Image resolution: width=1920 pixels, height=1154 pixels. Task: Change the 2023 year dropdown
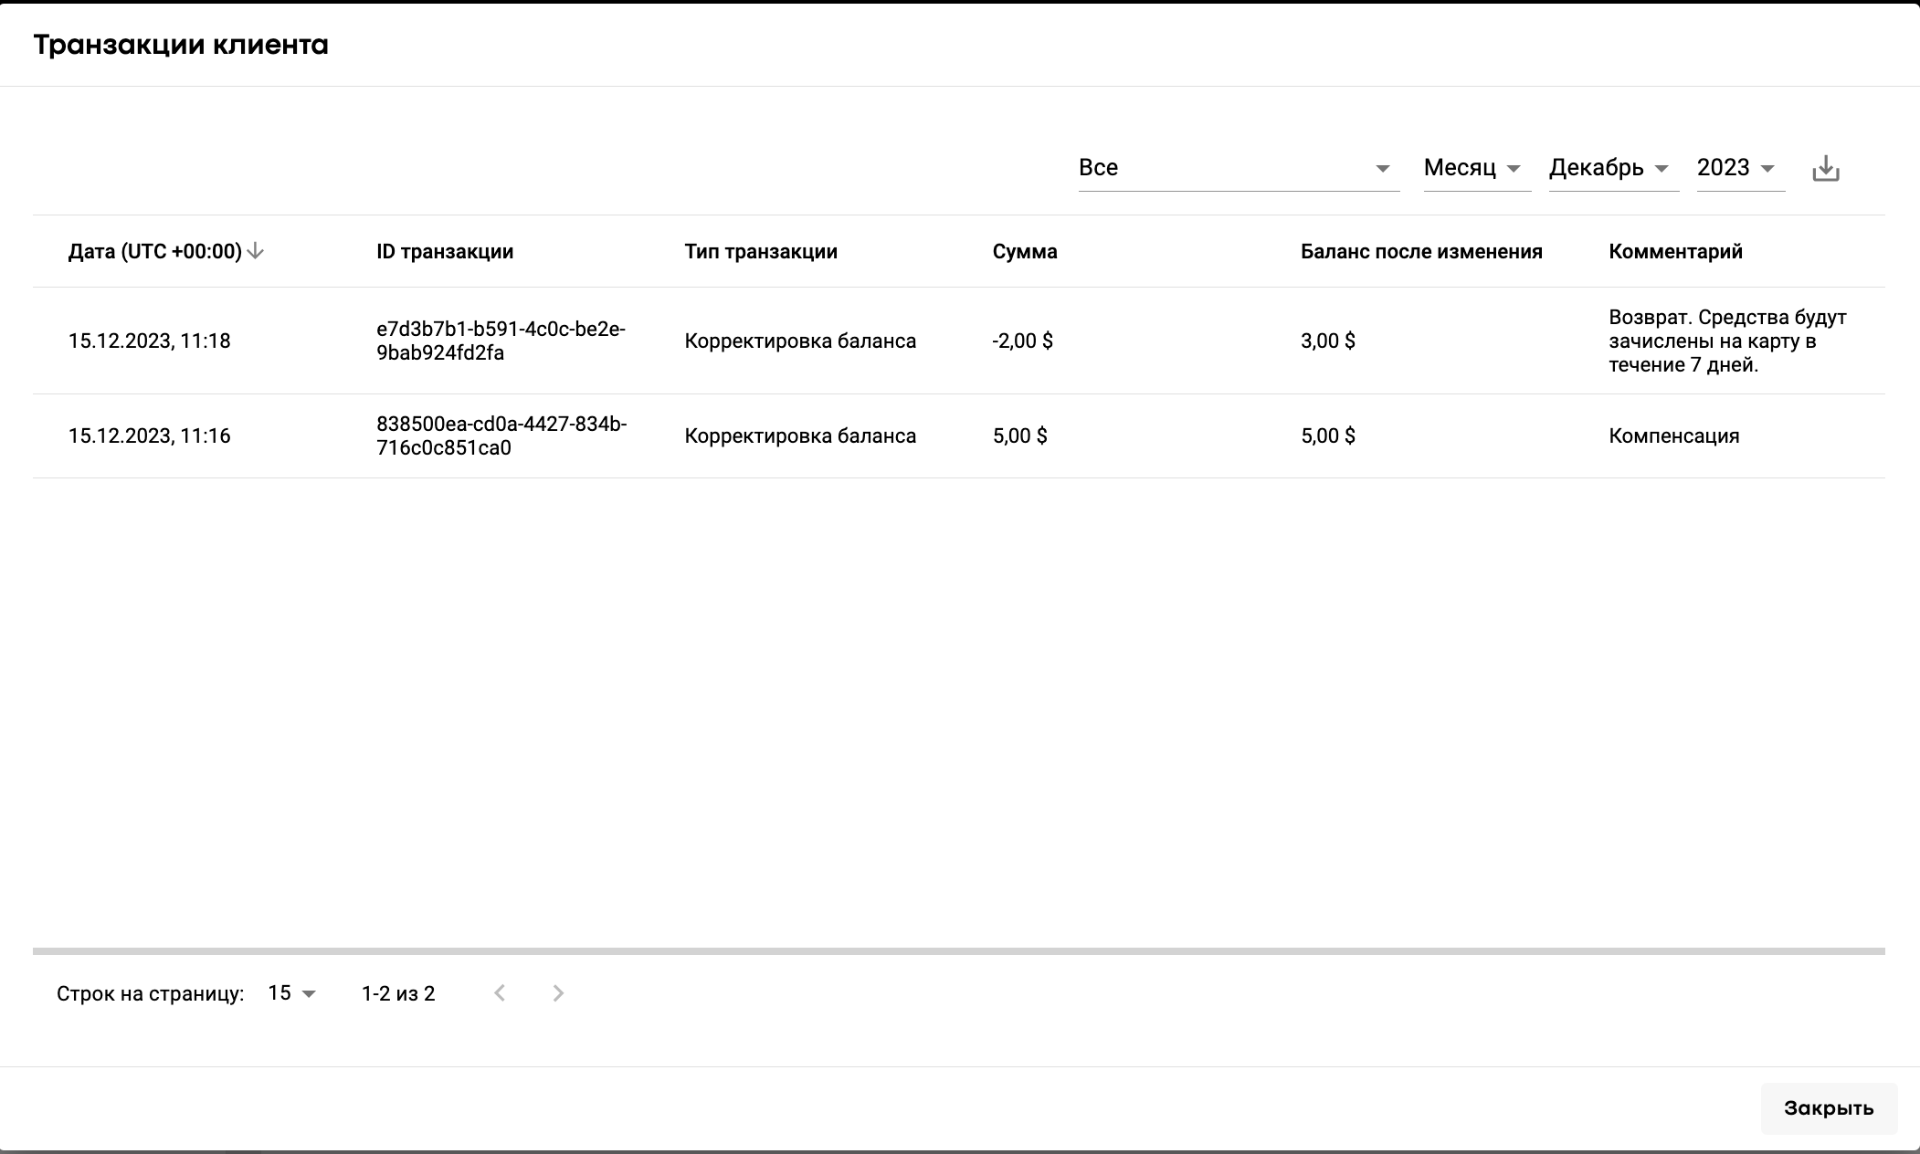pyautogui.click(x=1739, y=168)
